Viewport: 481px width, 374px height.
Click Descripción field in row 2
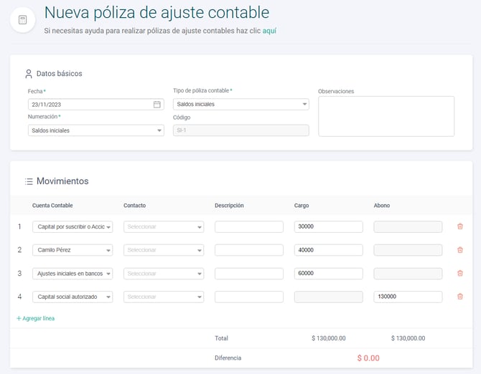click(x=249, y=250)
